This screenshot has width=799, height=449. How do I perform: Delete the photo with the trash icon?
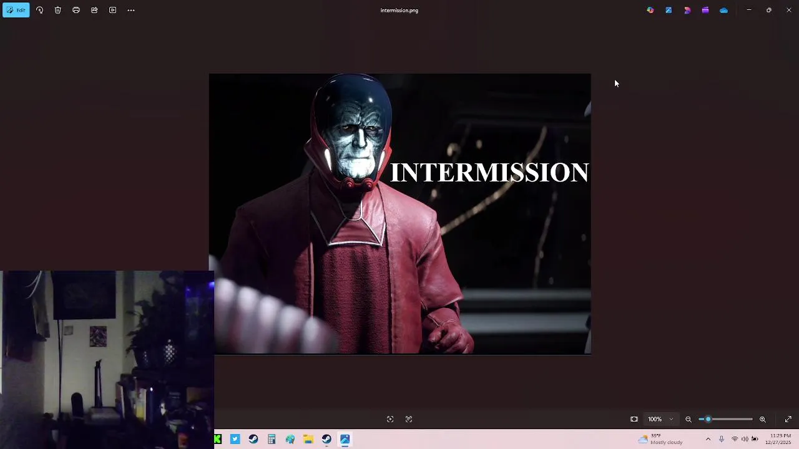coord(57,10)
